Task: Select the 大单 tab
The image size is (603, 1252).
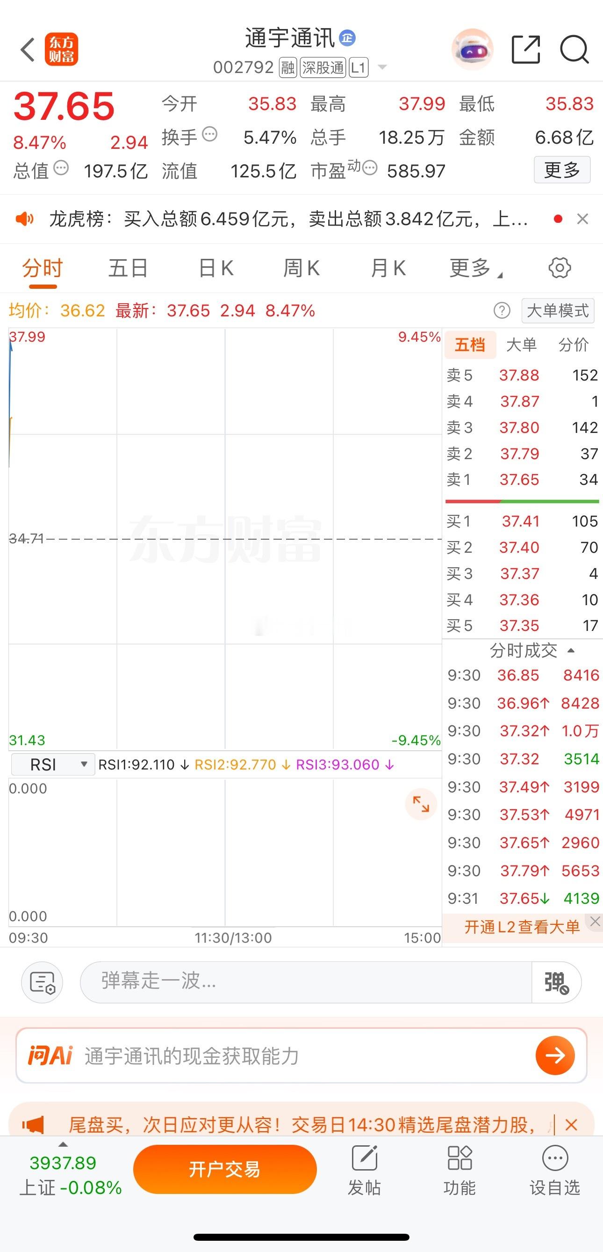Action: pyautogui.click(x=522, y=344)
